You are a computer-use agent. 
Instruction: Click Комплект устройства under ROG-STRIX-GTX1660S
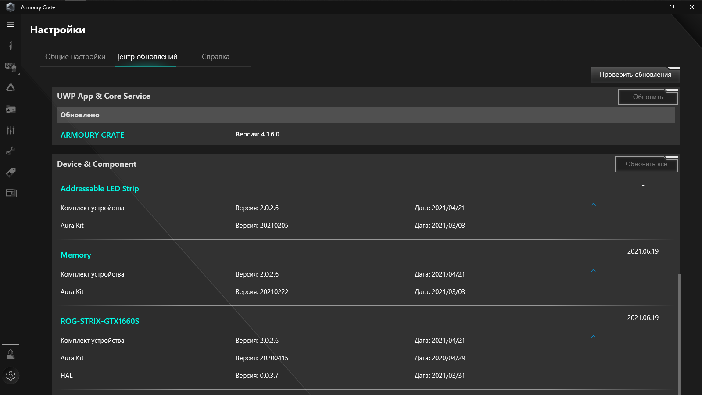pyautogui.click(x=92, y=341)
